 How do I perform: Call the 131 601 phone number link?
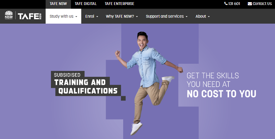[x=232, y=4]
